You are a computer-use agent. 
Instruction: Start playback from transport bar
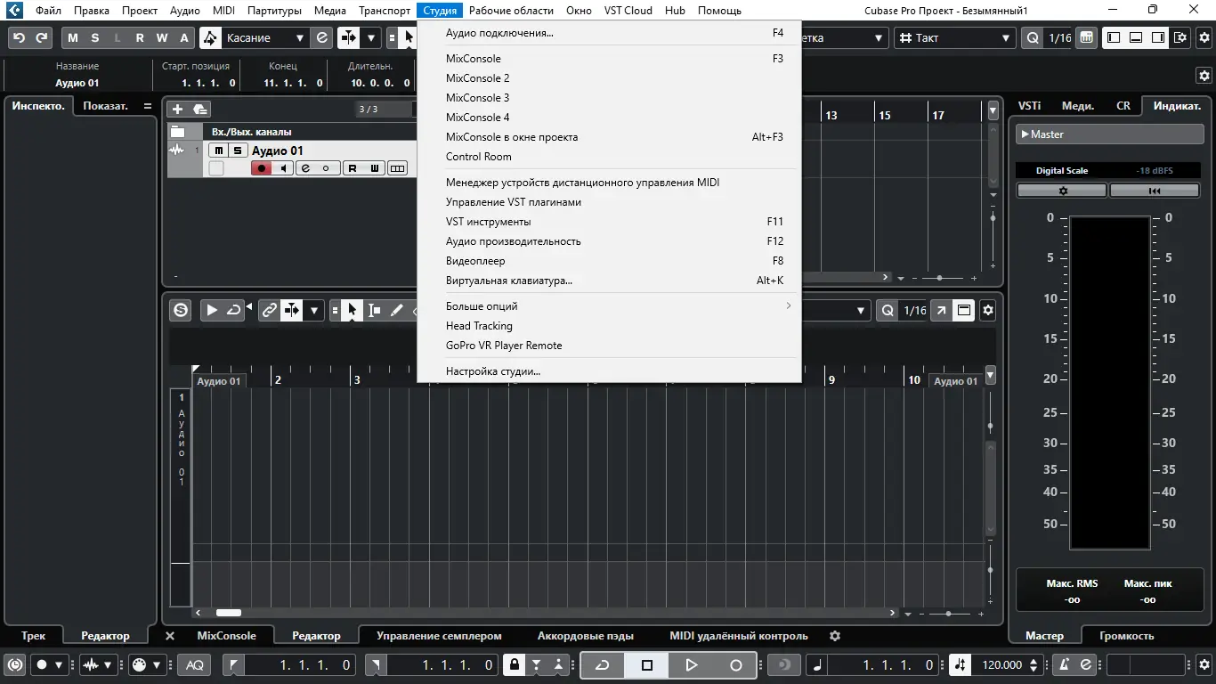tap(692, 664)
